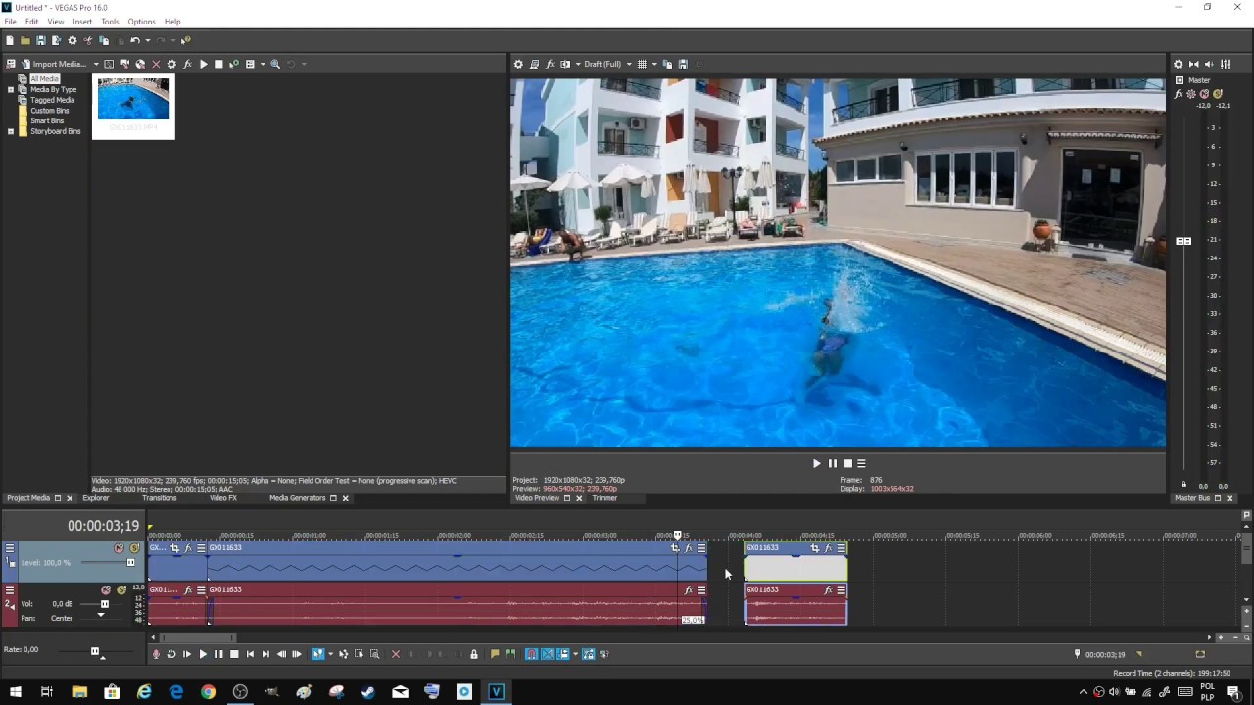This screenshot has height=705, width=1254.
Task: Switch to the Transitions tab
Action: [x=160, y=498]
